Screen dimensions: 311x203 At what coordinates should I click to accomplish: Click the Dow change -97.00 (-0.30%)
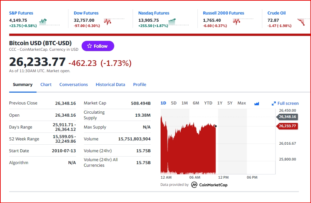click(x=87, y=26)
